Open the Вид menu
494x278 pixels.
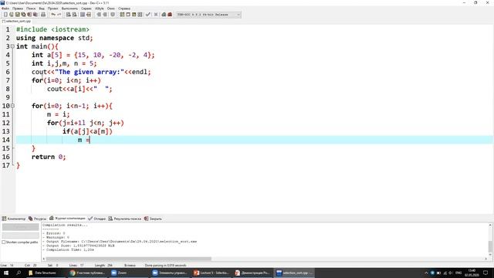point(42,8)
